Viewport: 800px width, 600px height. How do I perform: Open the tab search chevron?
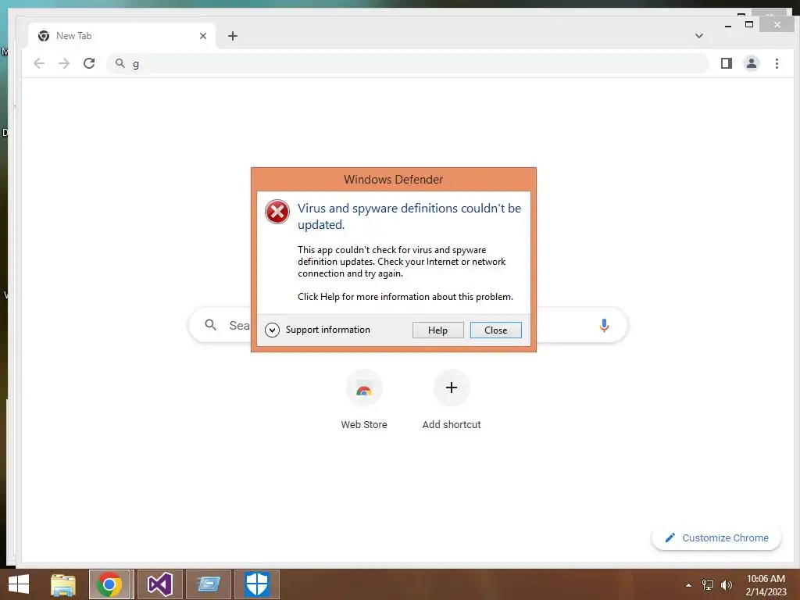pos(699,36)
